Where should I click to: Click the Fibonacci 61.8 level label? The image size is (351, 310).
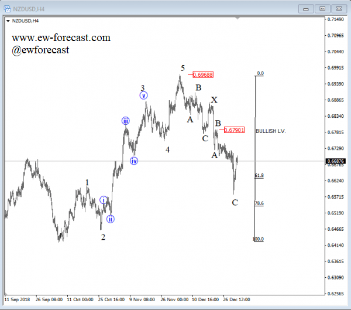pyautogui.click(x=259, y=175)
